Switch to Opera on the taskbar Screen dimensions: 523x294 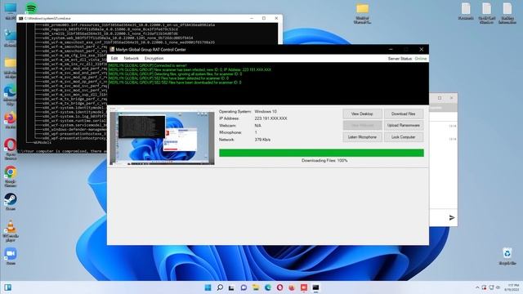279,287
